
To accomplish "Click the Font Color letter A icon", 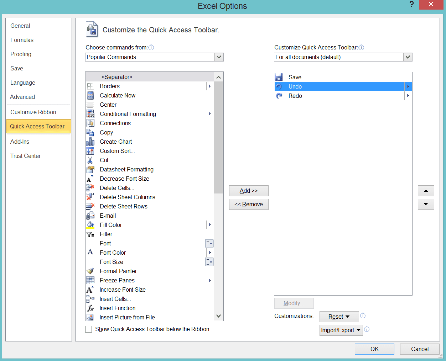I will tap(90, 253).
